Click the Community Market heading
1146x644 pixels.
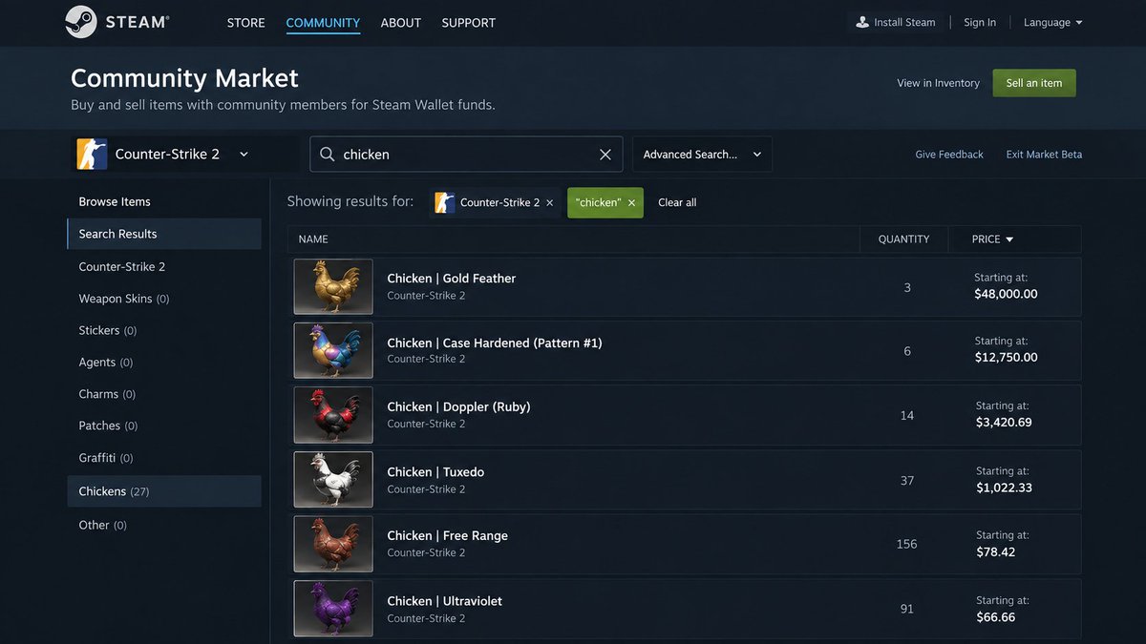pos(184,78)
